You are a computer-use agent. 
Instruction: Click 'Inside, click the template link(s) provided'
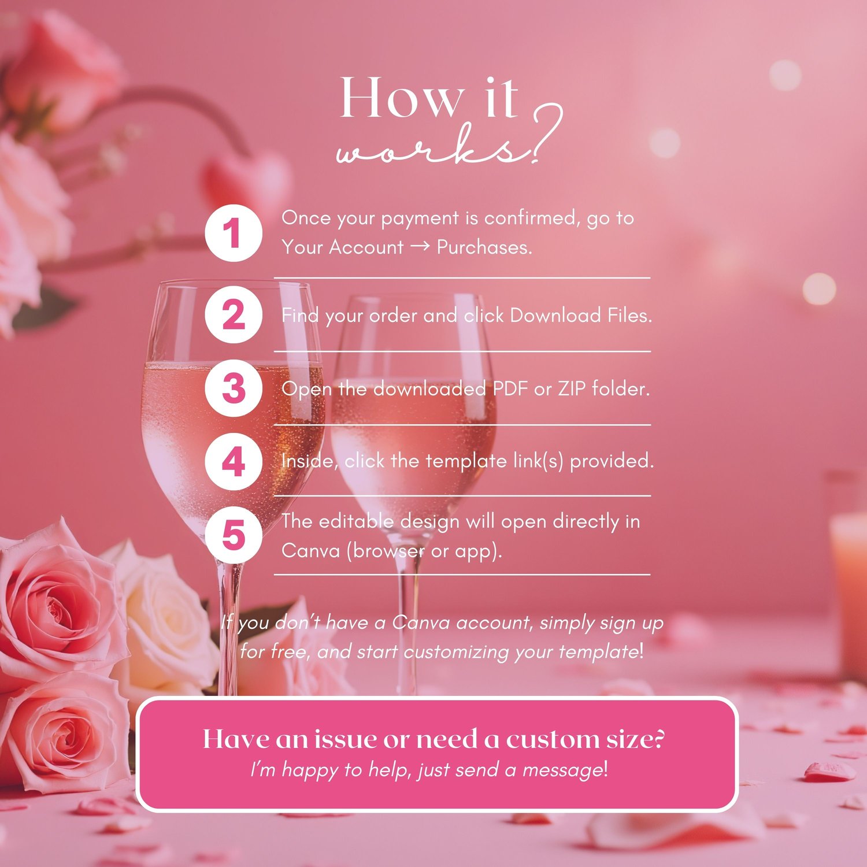pyautogui.click(x=468, y=461)
